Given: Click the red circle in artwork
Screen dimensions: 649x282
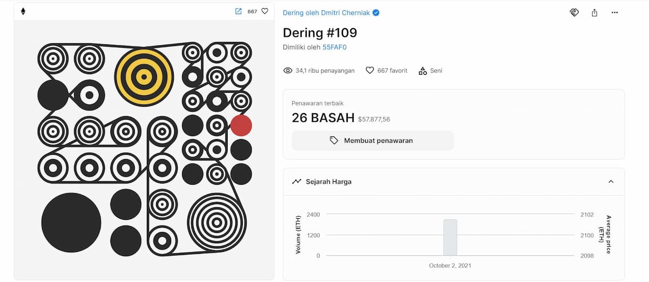Looking at the screenshot, I should pos(241,125).
